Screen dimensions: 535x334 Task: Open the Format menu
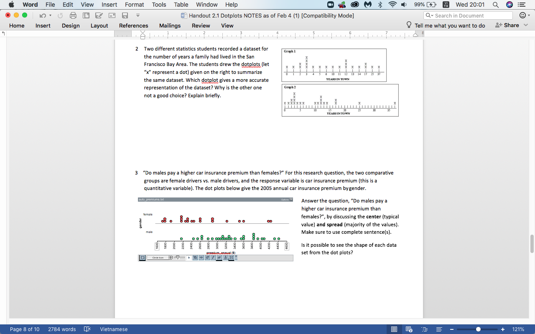[134, 5]
